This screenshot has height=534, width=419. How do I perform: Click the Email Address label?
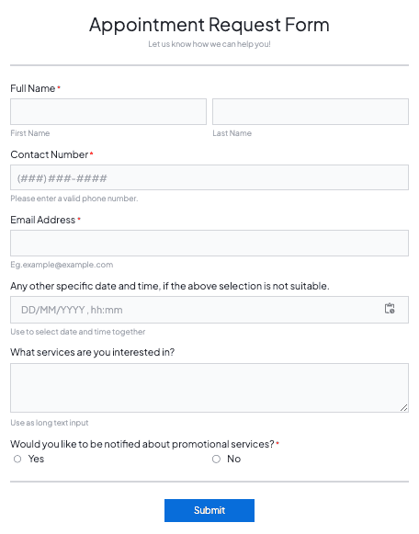tap(43, 220)
